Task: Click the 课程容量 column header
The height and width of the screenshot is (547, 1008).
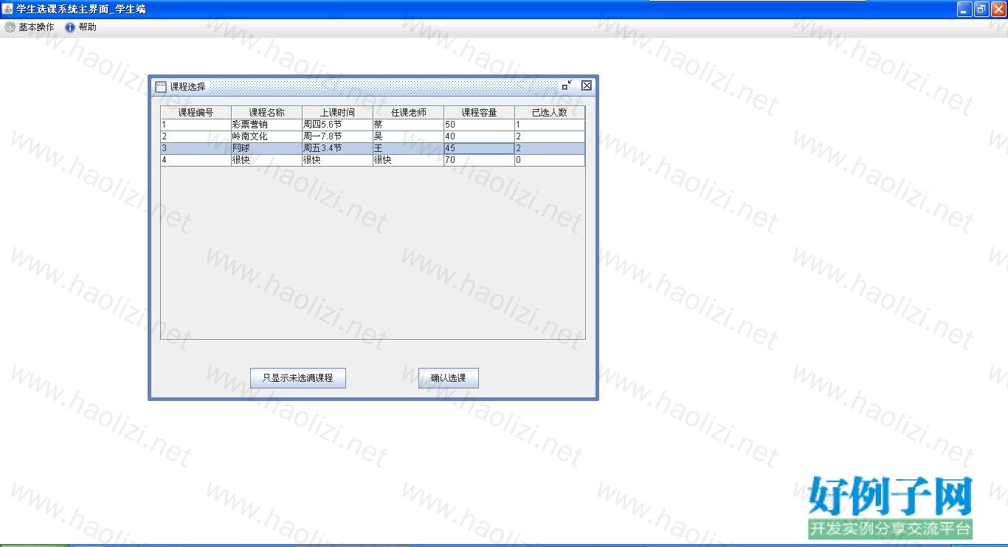Action: coord(479,113)
